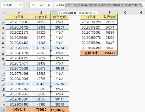Image resolution: width=145 pixels, height=112 pixels.
Task: Click [number2] in the SUM tooltip
Action: (86, 13)
